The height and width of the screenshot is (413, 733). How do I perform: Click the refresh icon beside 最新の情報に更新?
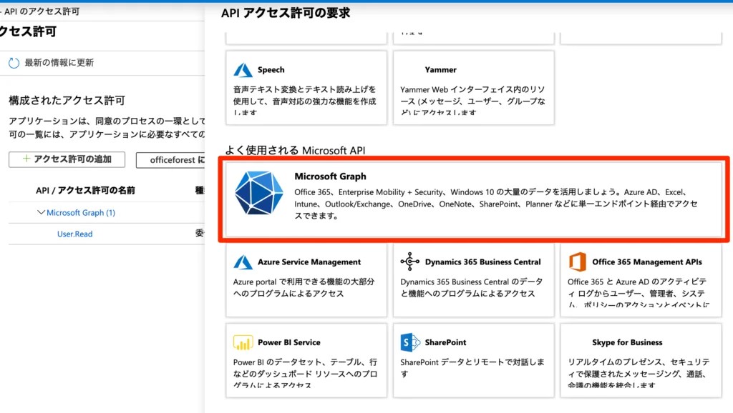(x=14, y=63)
